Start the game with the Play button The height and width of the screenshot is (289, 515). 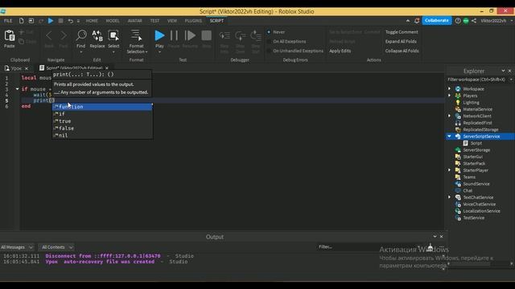coord(159,35)
